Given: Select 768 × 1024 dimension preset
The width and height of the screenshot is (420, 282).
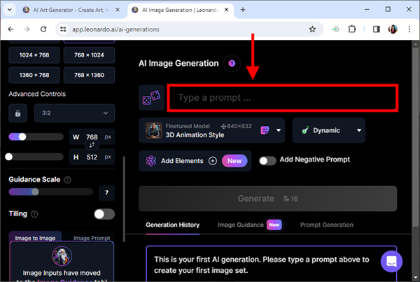Looking at the screenshot, I should click(89, 55).
